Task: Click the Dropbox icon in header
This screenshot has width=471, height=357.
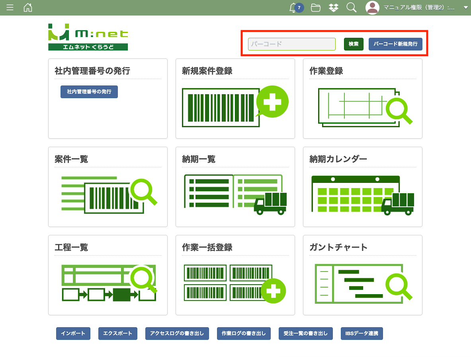Action: (334, 8)
